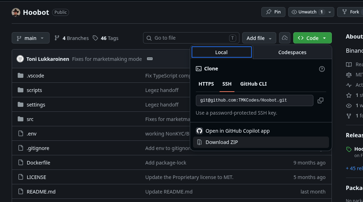This screenshot has height=202, width=363.
Task: Pin the Hoobot repository
Action: point(273,12)
